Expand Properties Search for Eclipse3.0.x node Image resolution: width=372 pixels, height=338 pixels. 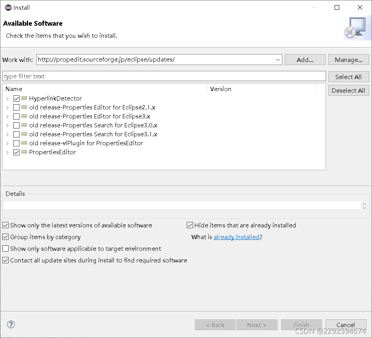tap(7, 125)
